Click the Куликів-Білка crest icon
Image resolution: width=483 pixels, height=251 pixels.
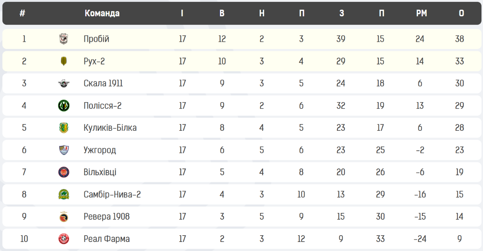[x=64, y=128]
